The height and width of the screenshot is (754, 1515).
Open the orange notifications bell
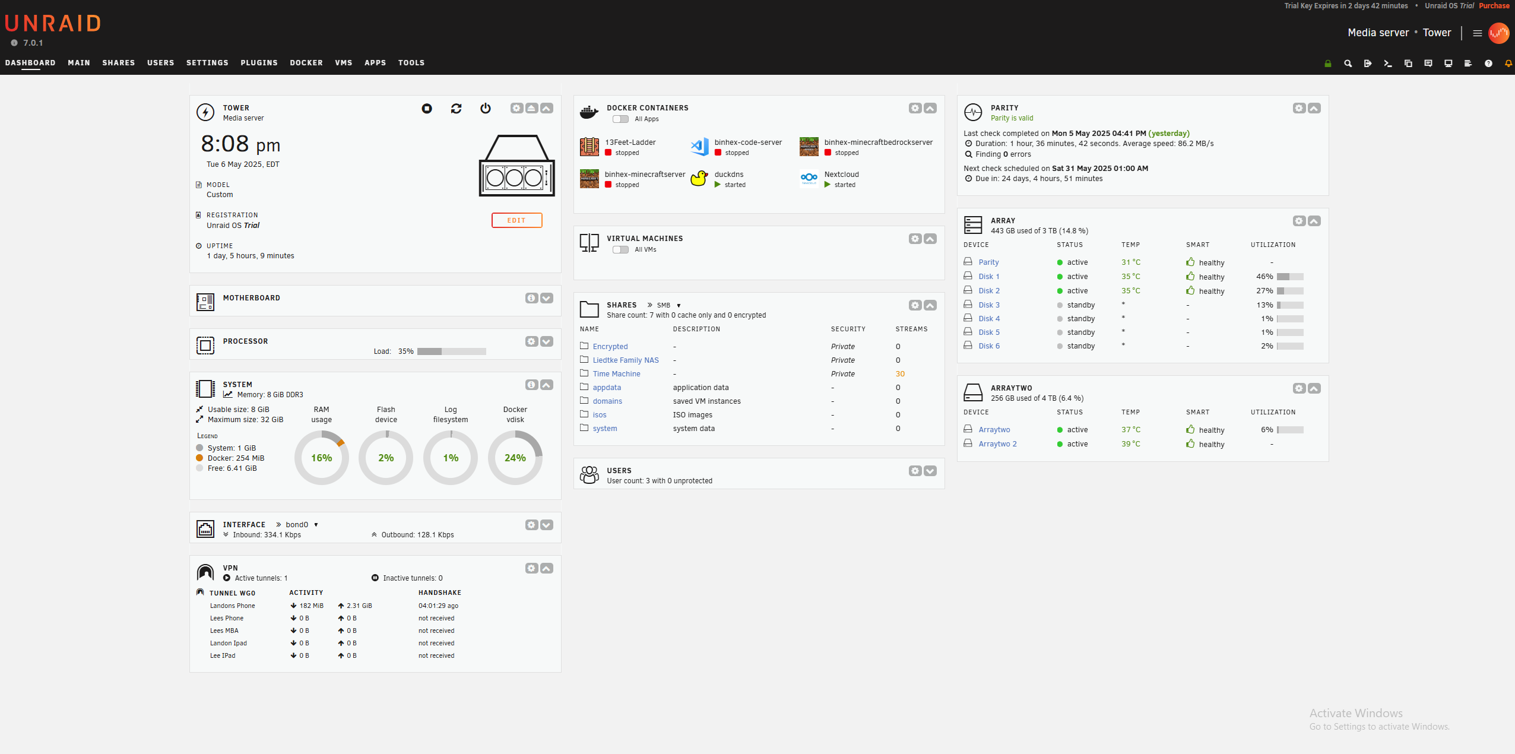click(1508, 64)
